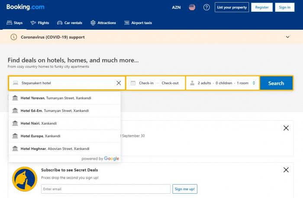Click the Attractions ferris wheel icon
Viewport: 303px width, 198px height.
[93, 23]
